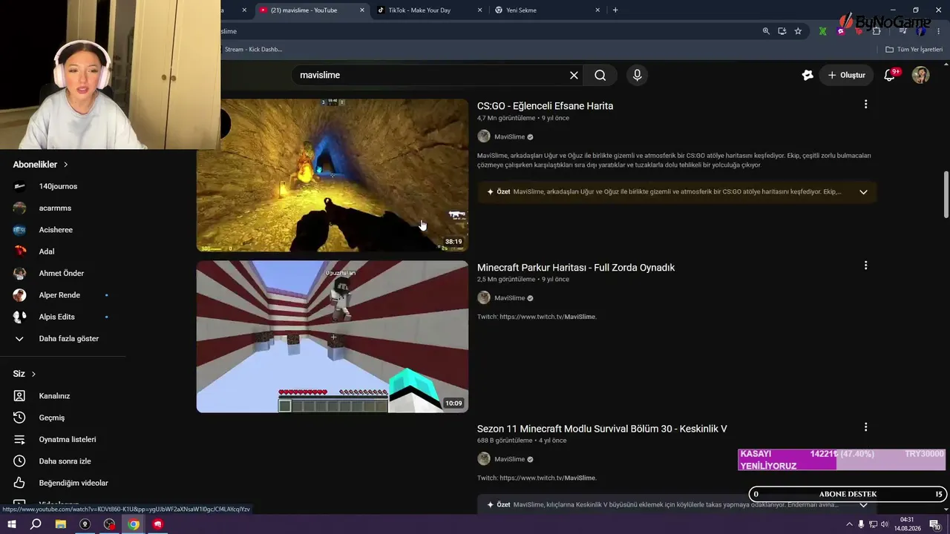Click the green X extension icon in Chrome toolbar
This screenshot has width=950, height=534.
coord(823,31)
